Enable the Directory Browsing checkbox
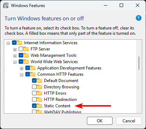Screen dimensions: 146x129 pyautogui.click(x=34, y=87)
